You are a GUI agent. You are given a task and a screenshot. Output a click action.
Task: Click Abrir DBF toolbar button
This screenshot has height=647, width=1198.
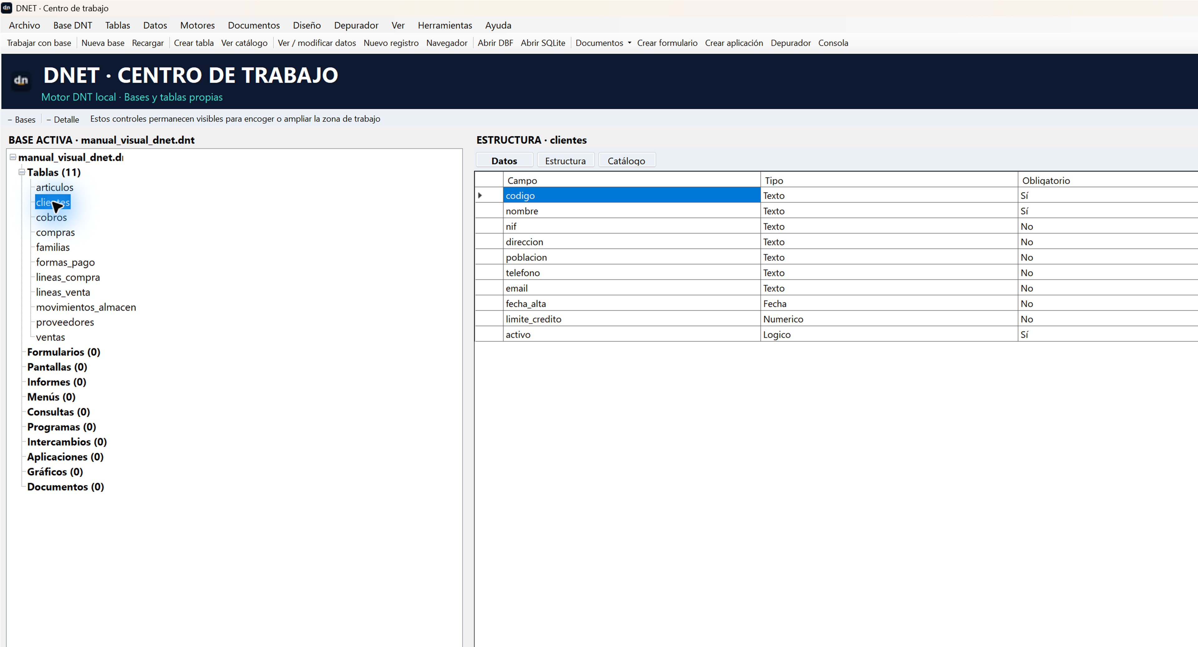click(495, 43)
